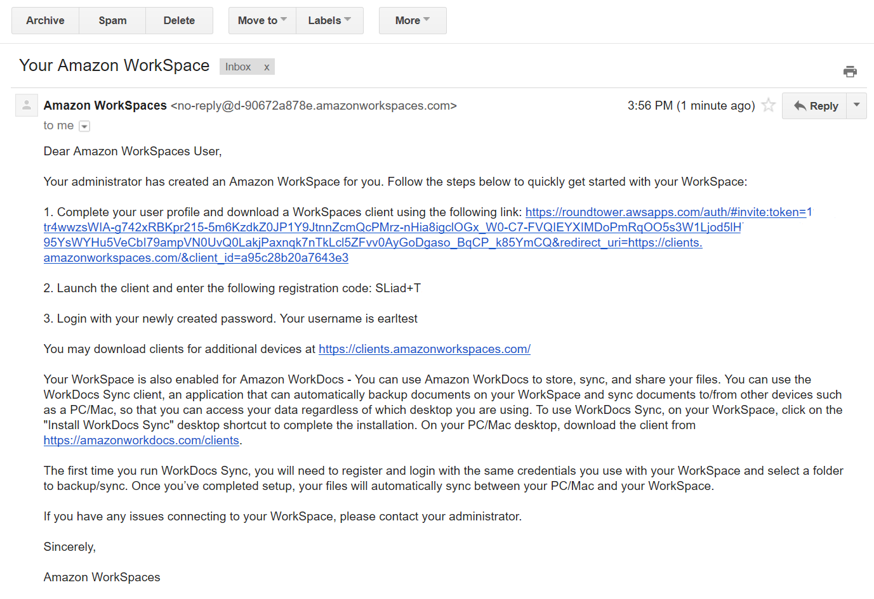Open the amazonworkdocs.com/clients link
The width and height of the screenshot is (874, 599).
click(x=142, y=441)
